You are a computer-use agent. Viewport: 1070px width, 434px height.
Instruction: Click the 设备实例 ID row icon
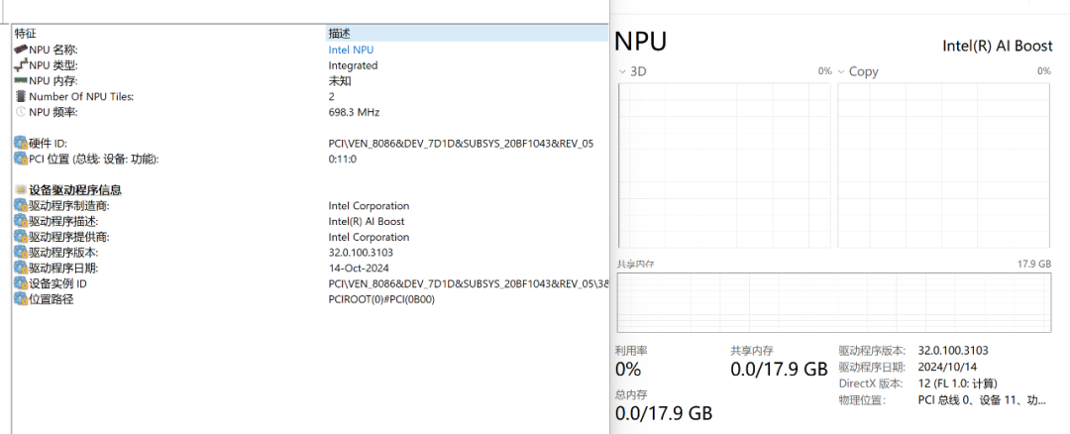[x=21, y=283]
